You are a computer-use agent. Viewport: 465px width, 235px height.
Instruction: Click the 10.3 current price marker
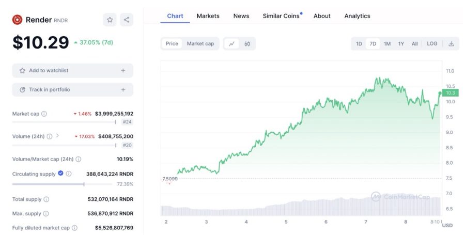tap(450, 93)
